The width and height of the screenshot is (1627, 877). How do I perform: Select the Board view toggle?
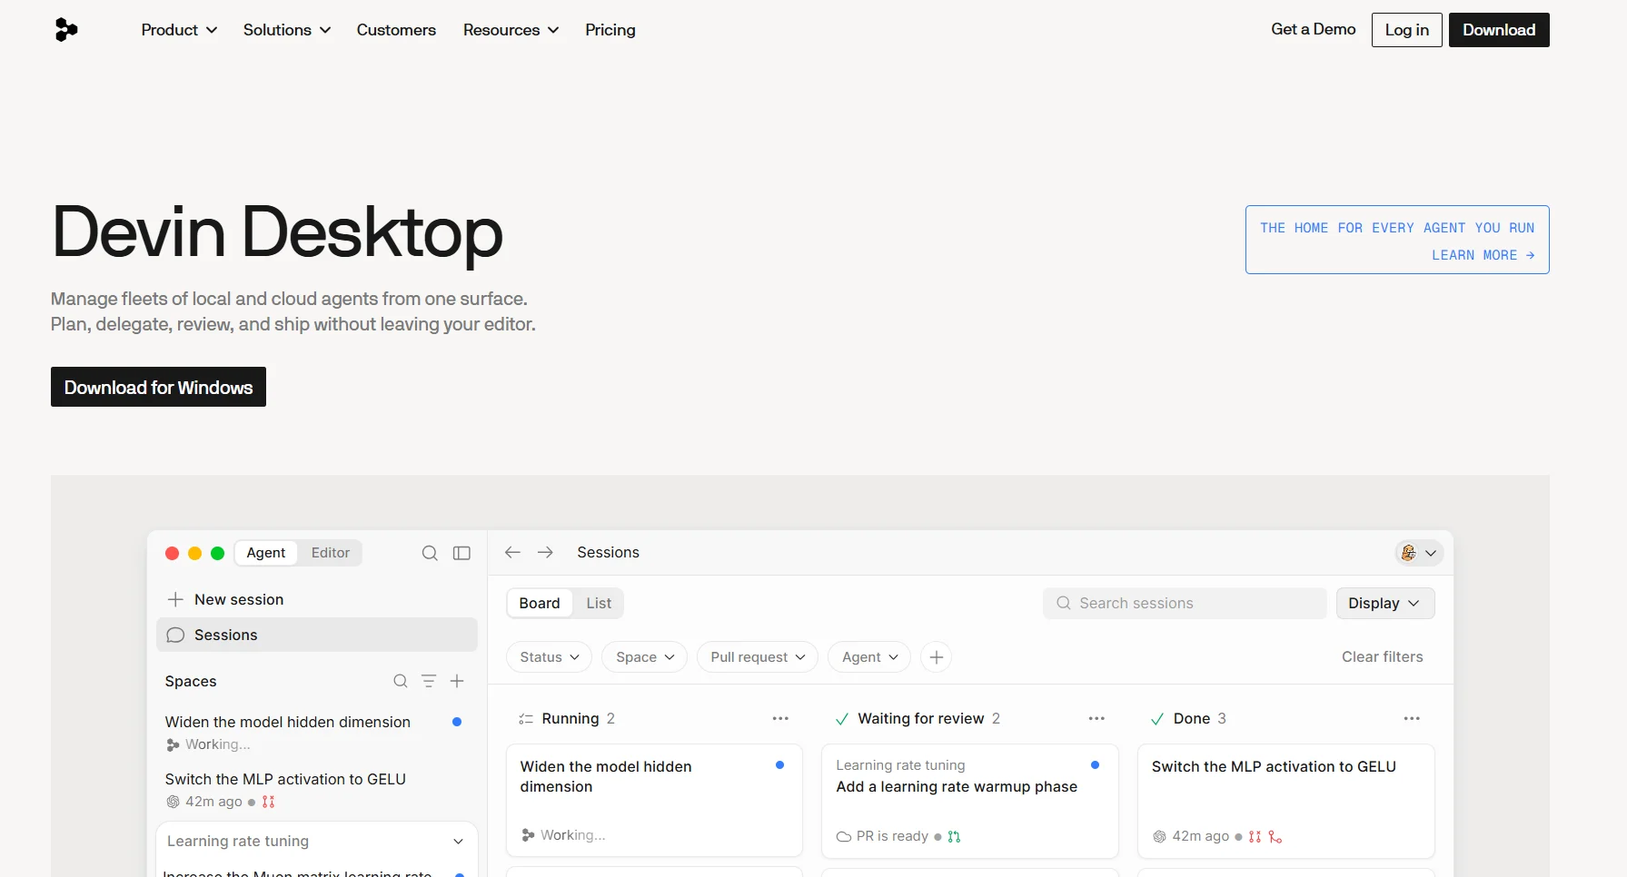coord(540,603)
